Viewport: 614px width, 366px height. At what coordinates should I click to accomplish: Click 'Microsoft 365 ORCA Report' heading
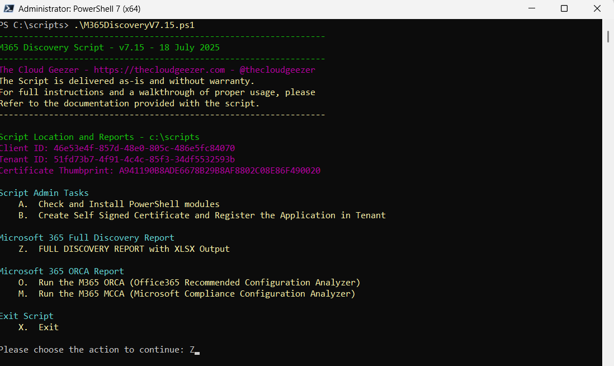[x=62, y=271]
